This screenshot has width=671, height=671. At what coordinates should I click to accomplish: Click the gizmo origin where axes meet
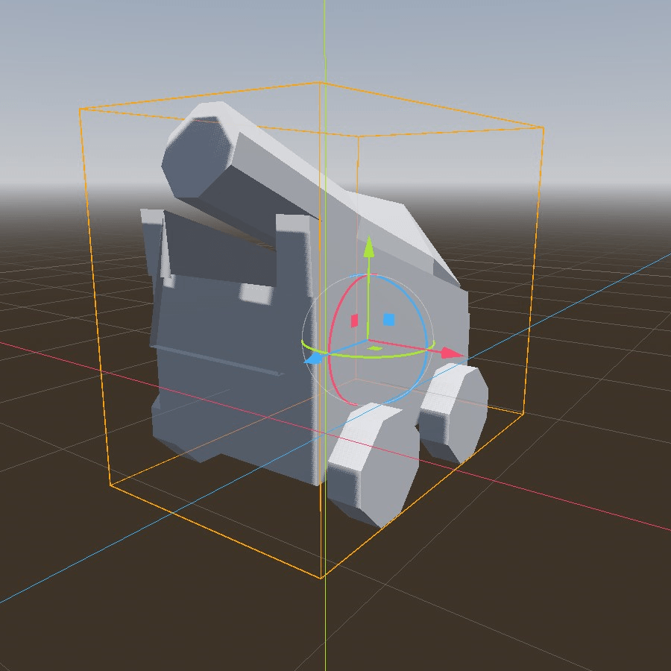(x=368, y=342)
